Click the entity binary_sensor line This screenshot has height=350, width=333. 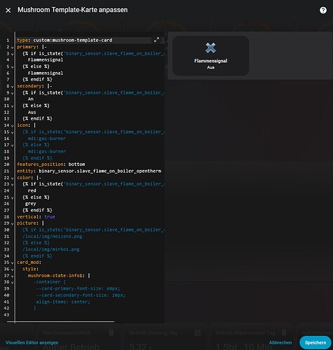coord(89,171)
